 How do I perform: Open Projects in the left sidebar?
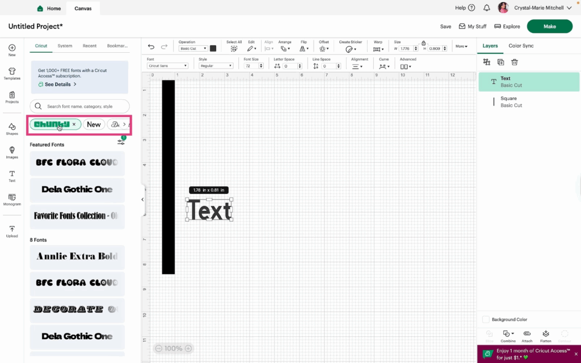(12, 98)
